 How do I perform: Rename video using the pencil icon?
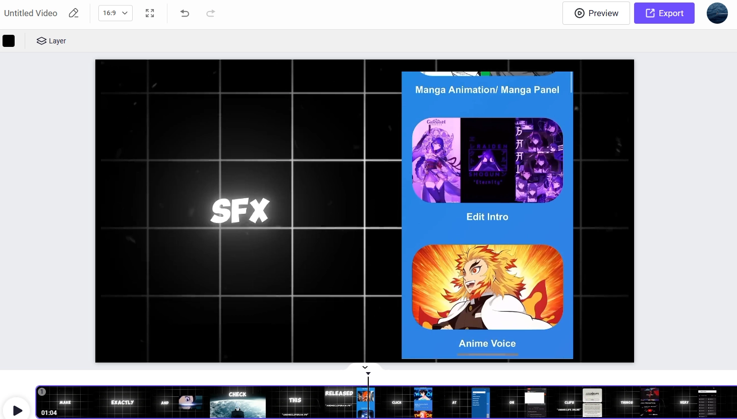pyautogui.click(x=74, y=13)
